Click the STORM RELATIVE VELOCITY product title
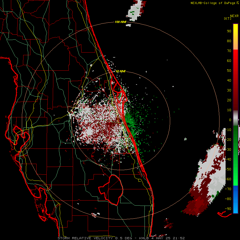 click(85, 238)
